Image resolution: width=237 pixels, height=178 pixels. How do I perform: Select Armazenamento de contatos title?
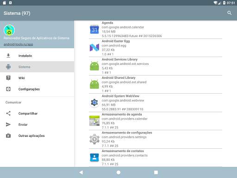(123, 151)
